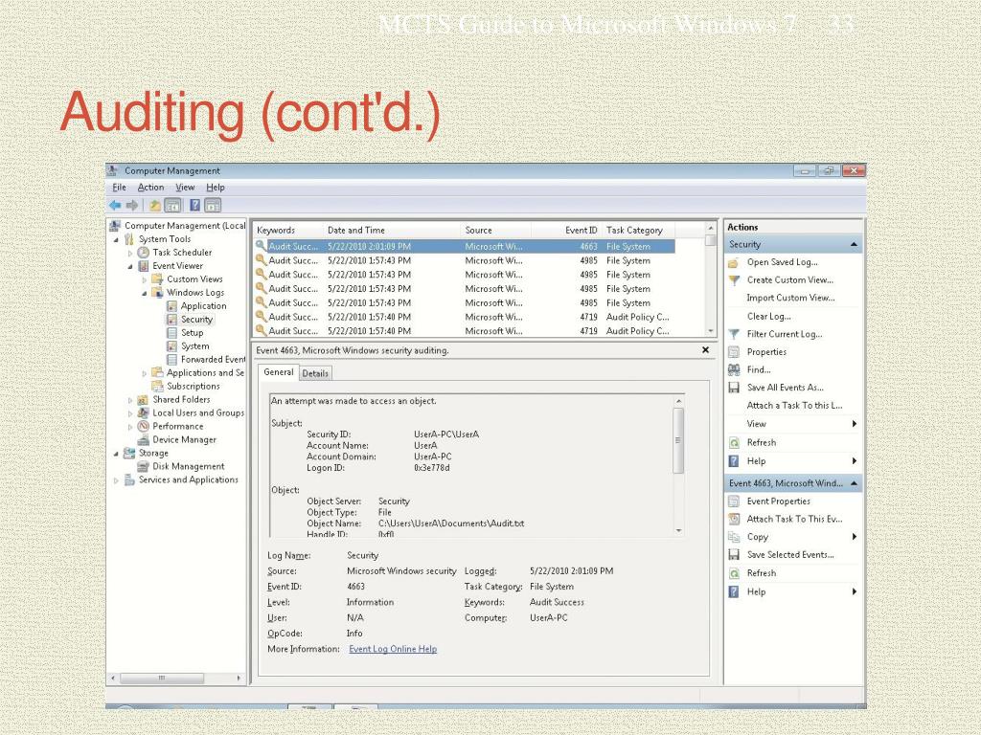Click the Local Users and Groups icon

pyautogui.click(x=144, y=413)
